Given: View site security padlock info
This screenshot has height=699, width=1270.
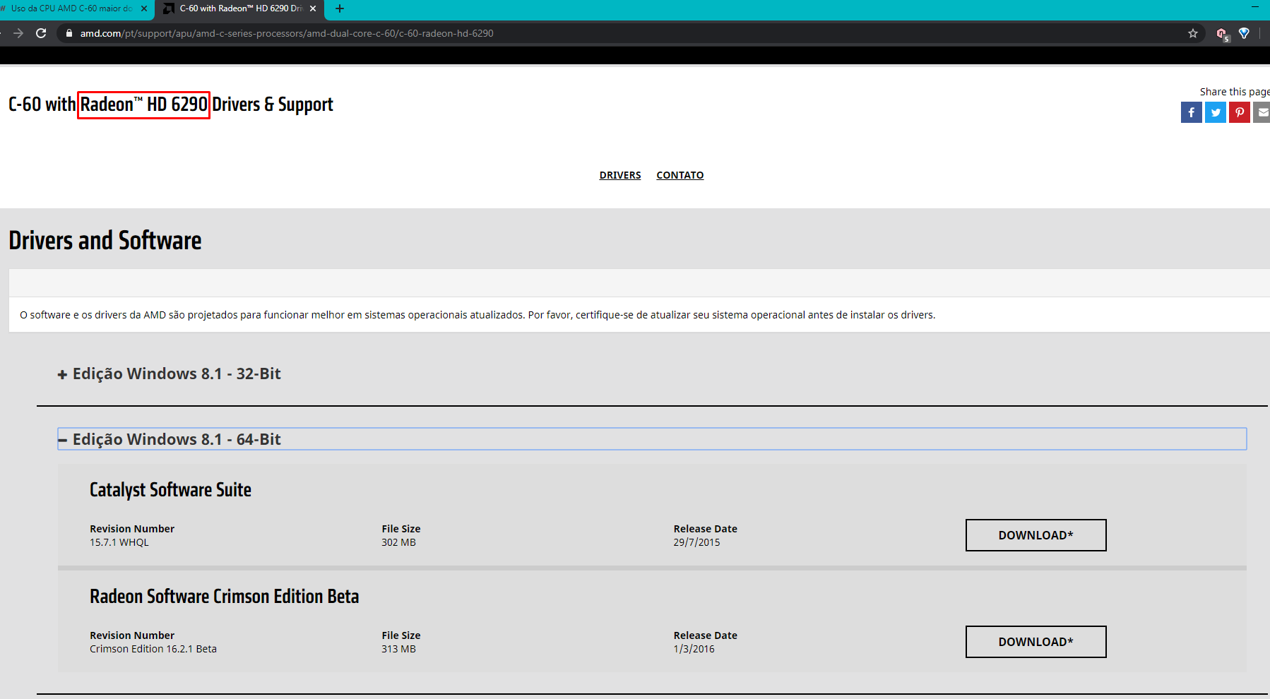Looking at the screenshot, I should (x=69, y=33).
